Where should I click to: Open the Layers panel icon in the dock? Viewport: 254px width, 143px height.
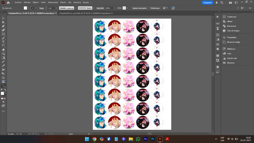click(217, 67)
